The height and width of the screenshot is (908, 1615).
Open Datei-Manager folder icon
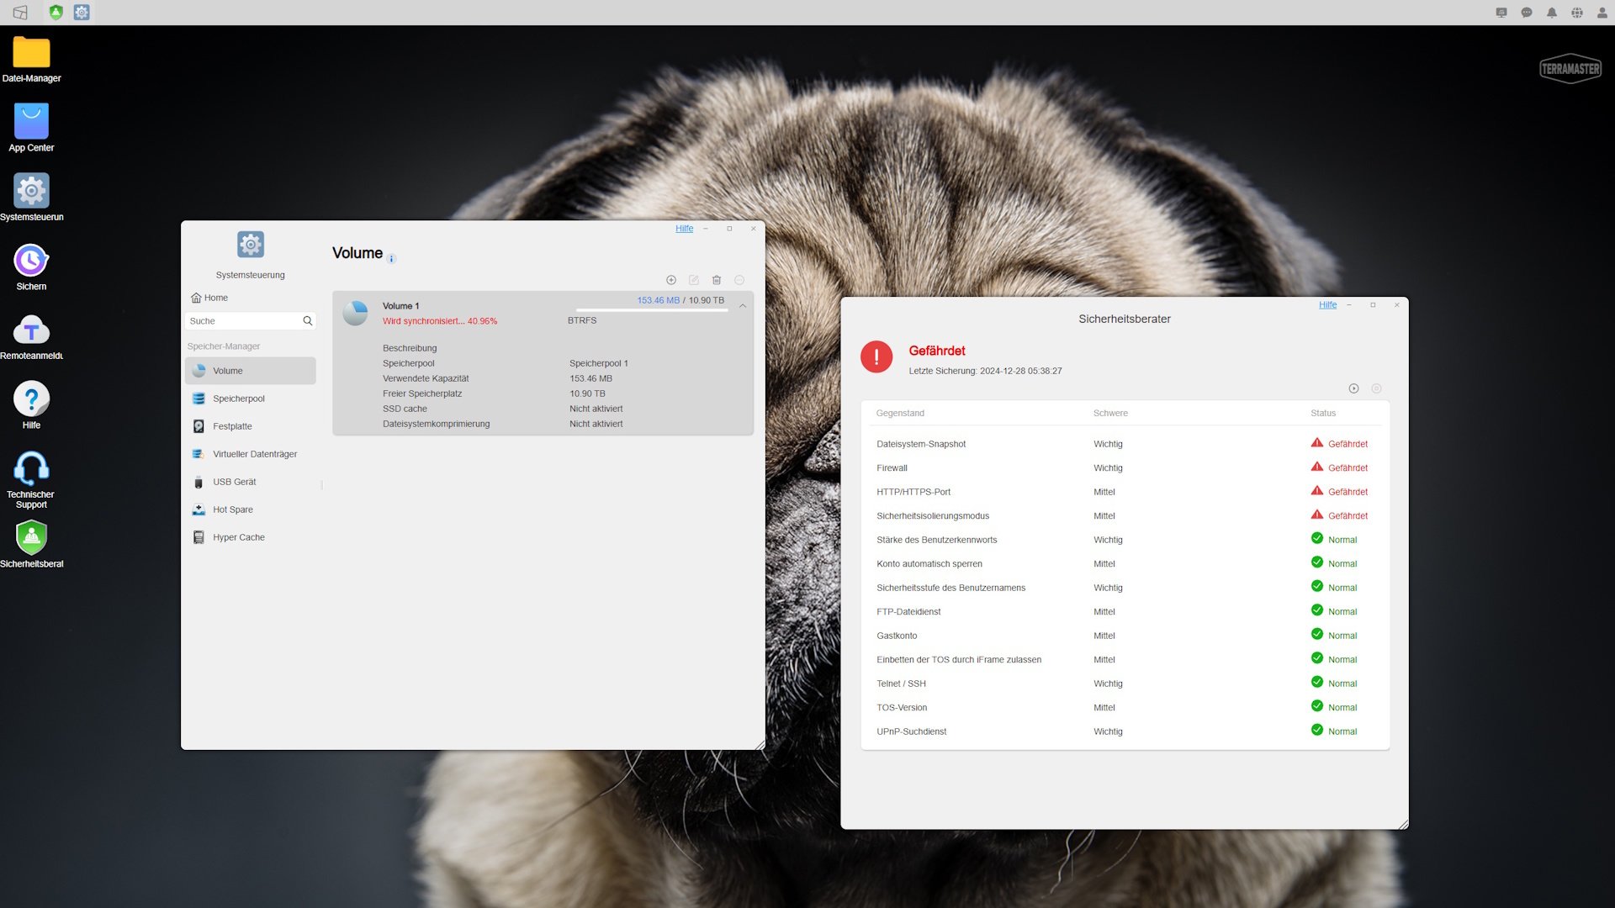point(31,53)
